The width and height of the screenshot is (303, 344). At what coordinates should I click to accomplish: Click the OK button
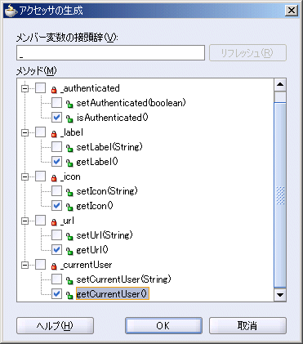[163, 325]
